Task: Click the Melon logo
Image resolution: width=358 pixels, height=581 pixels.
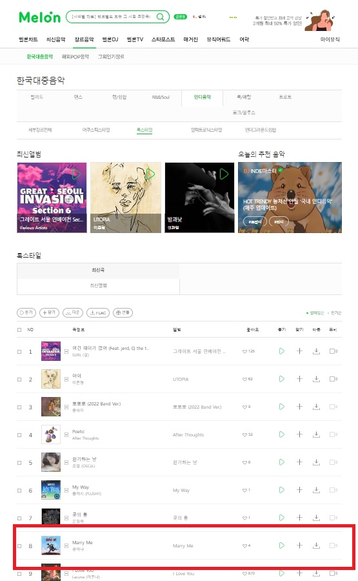Action: point(39,17)
